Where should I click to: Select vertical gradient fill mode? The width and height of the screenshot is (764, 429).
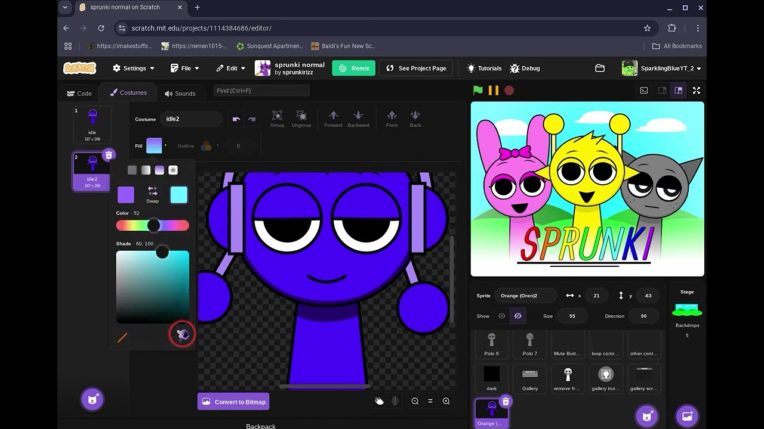(159, 170)
